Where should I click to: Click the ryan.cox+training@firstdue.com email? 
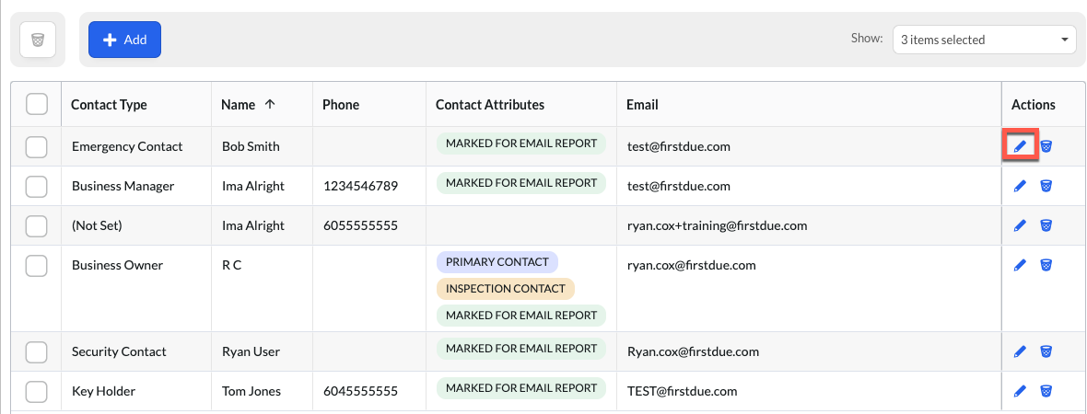(x=717, y=225)
